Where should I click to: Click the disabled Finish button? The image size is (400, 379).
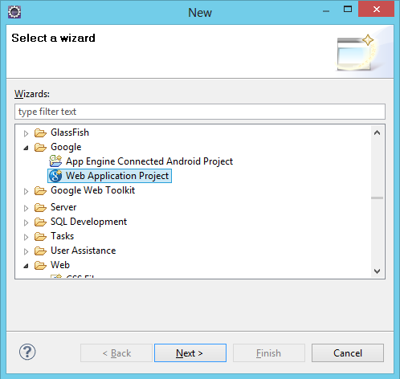tap(269, 353)
